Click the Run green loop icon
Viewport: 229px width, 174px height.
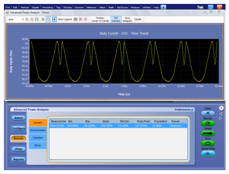pos(208,143)
